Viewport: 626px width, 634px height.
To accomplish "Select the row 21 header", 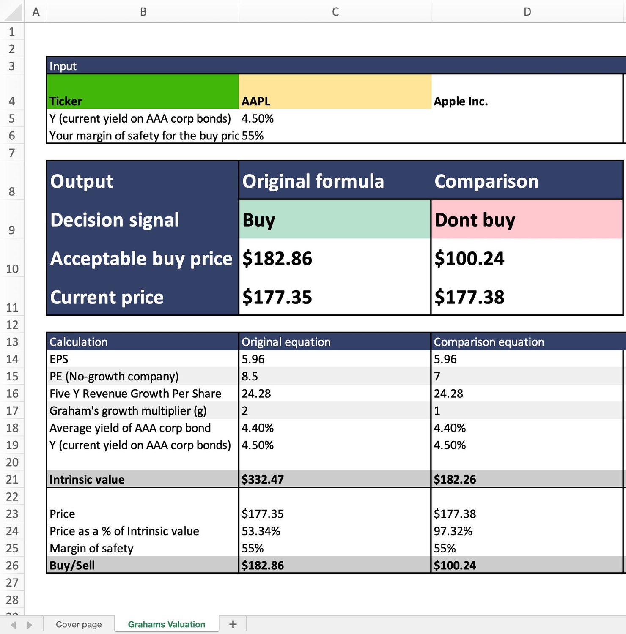I will pos(12,479).
